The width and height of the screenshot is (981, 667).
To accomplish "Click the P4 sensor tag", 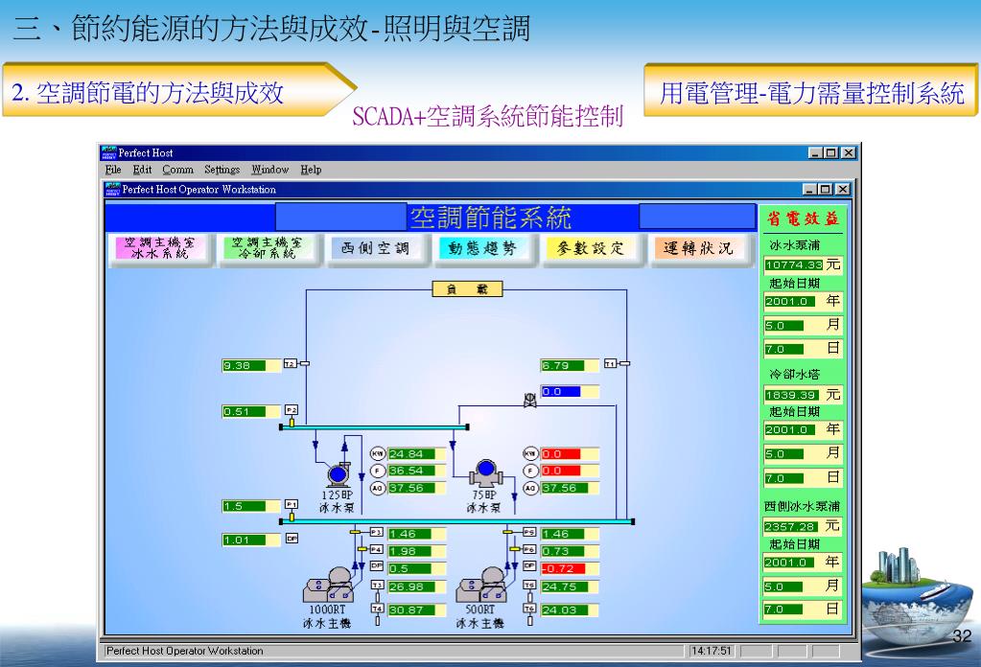I will (376, 549).
